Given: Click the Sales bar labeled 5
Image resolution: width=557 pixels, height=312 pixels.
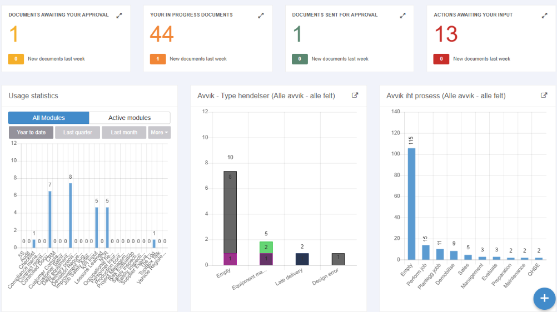Looking at the screenshot, I should click(468, 258).
